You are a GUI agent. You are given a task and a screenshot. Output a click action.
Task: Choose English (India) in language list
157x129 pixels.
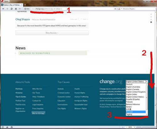(x=136, y=94)
